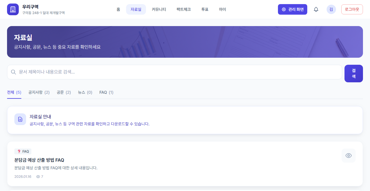This screenshot has width=370, height=191.
Task: Switch to the FAQ (1) tab
Action: (106, 92)
